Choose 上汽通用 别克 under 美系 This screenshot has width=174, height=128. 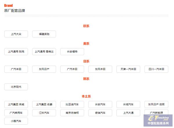coord(16,52)
